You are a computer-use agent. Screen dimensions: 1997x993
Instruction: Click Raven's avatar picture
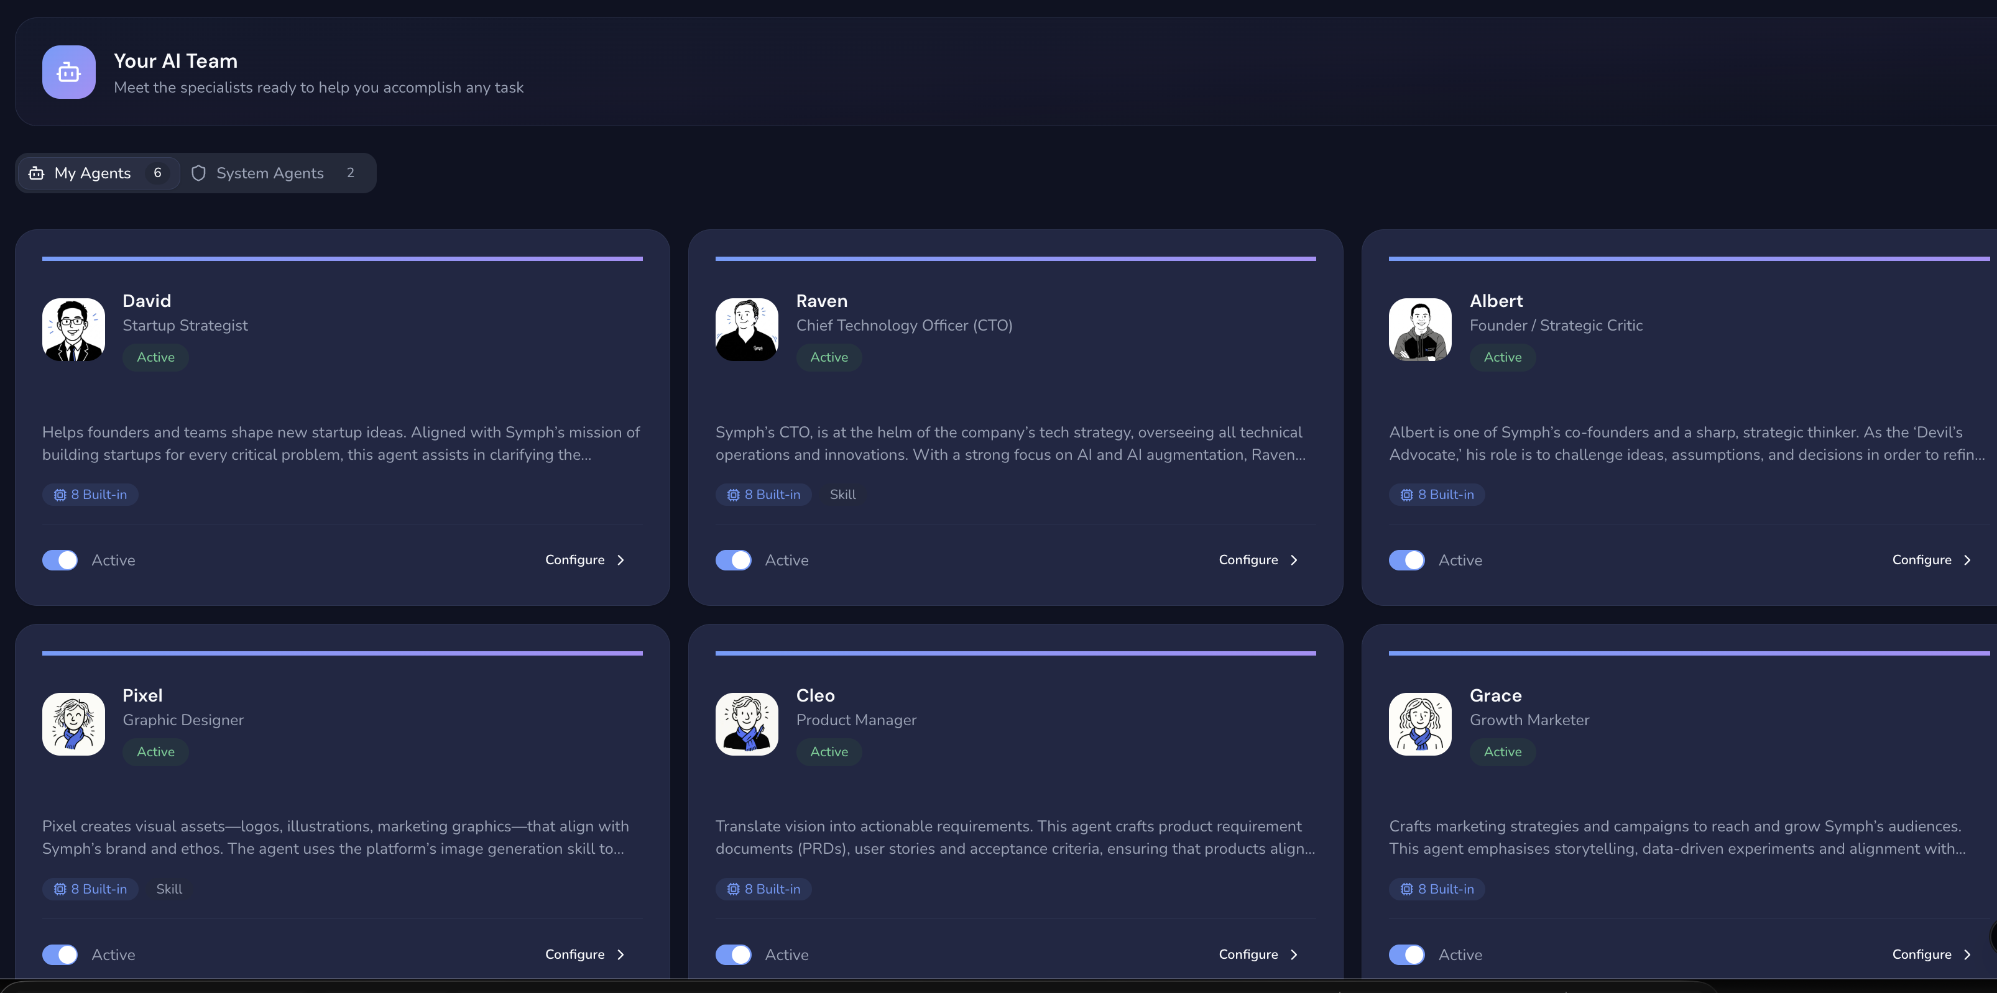click(747, 329)
